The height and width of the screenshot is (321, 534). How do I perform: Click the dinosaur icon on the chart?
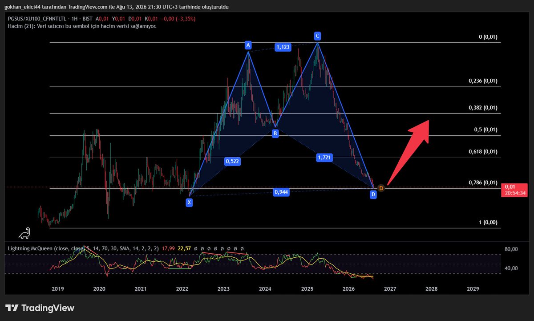[x=24, y=234]
